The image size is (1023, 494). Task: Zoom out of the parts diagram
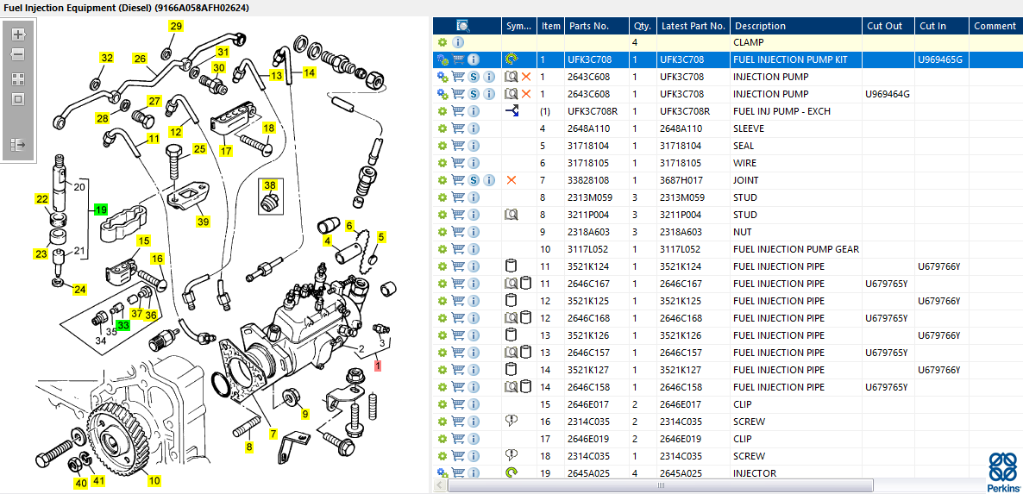[17, 54]
